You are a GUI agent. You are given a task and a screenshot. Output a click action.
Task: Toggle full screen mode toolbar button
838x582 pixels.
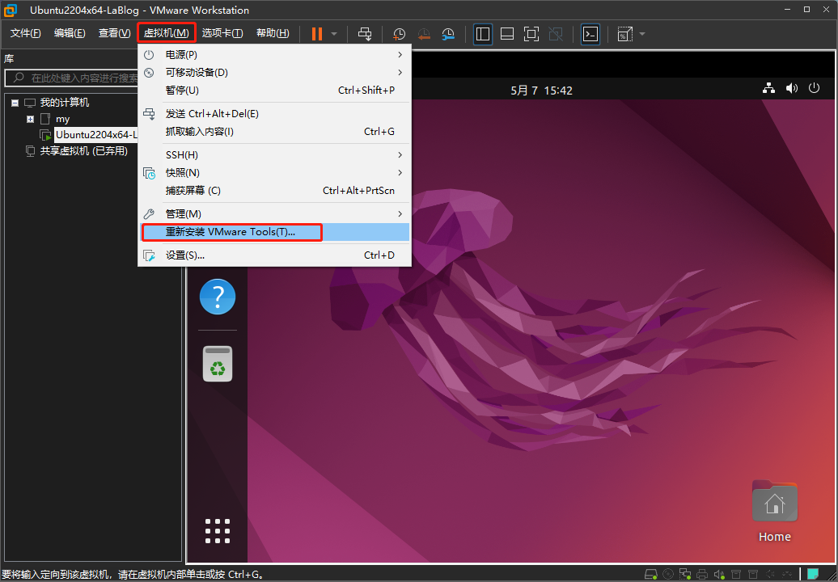coord(531,34)
